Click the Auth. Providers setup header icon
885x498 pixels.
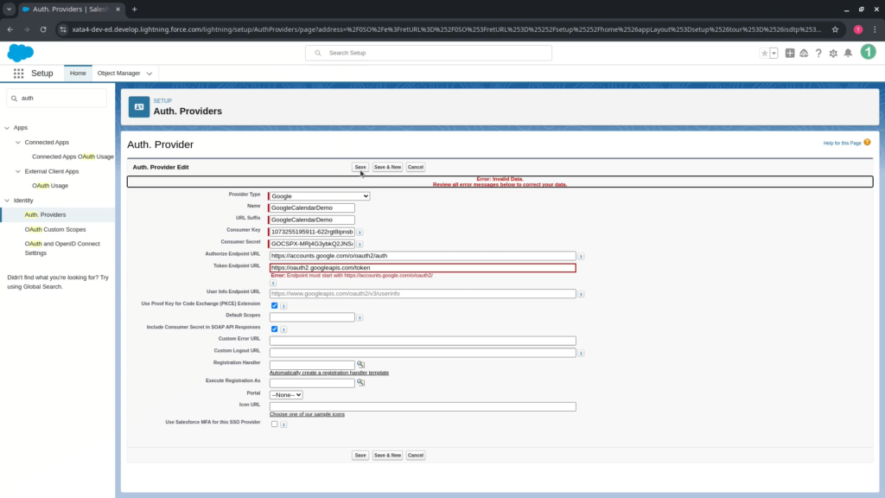[139, 106]
